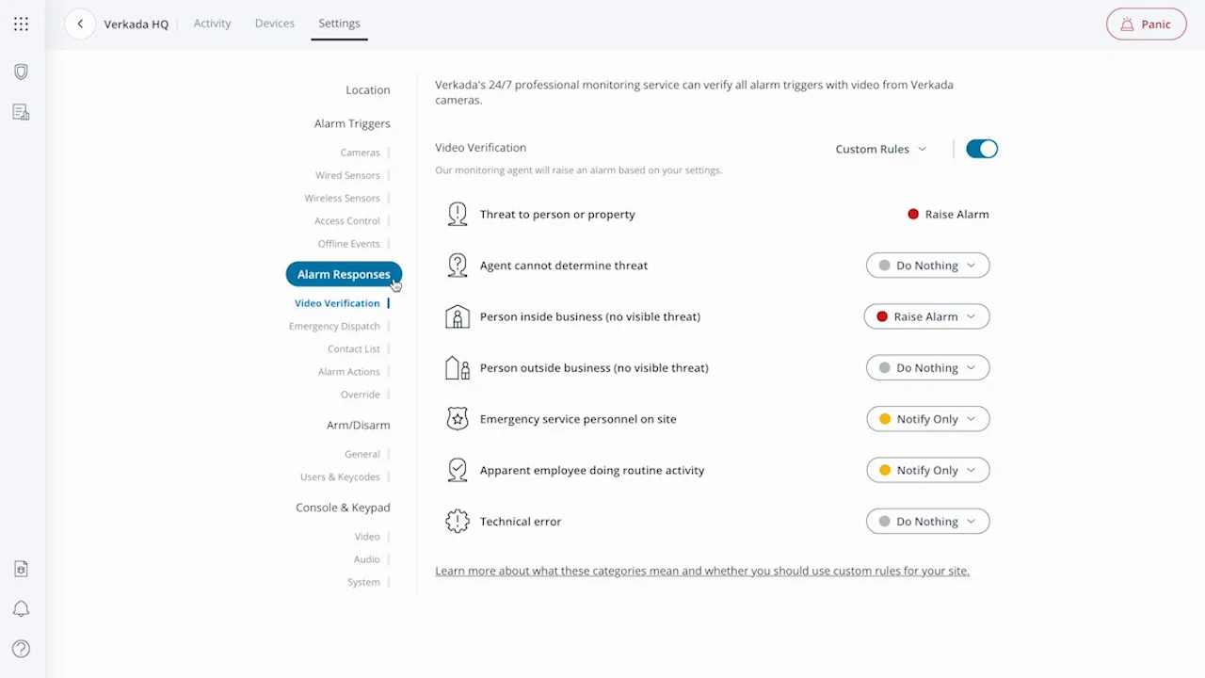Open dropdown for Apparent employee doing routine activity
The width and height of the screenshot is (1205, 678).
pyautogui.click(x=927, y=470)
